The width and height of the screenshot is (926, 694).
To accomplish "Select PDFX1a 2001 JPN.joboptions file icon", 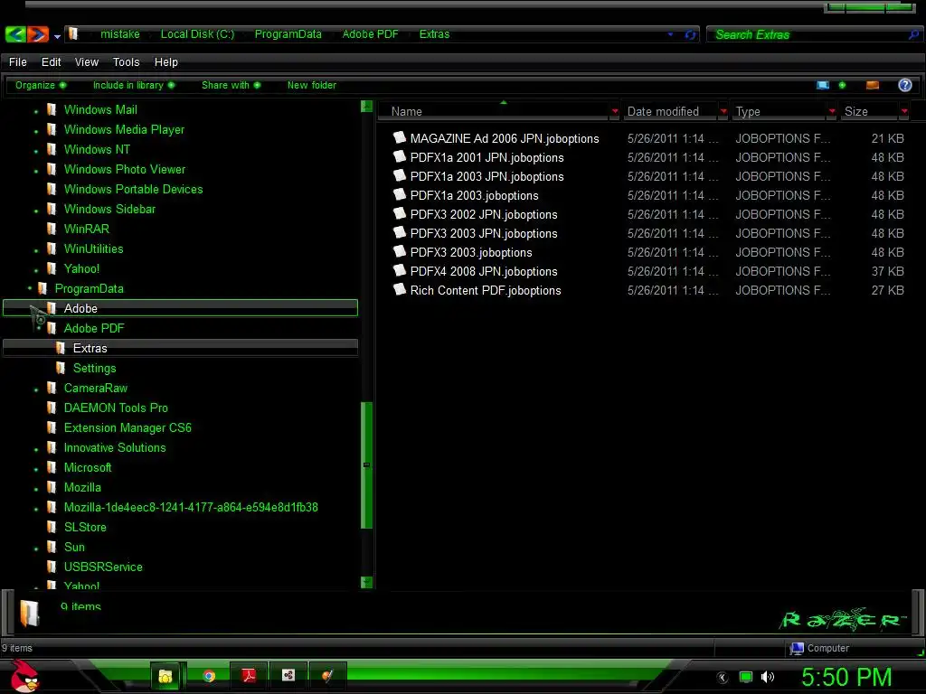I will click(400, 156).
